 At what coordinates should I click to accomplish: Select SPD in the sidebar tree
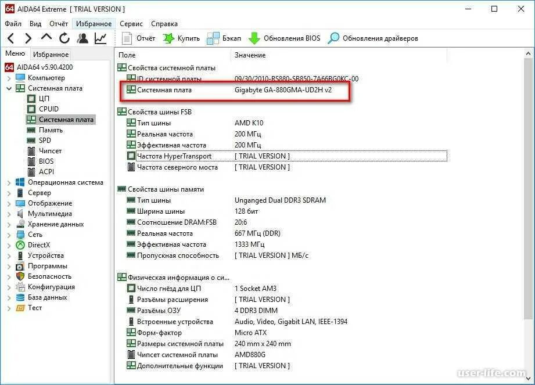(45, 141)
